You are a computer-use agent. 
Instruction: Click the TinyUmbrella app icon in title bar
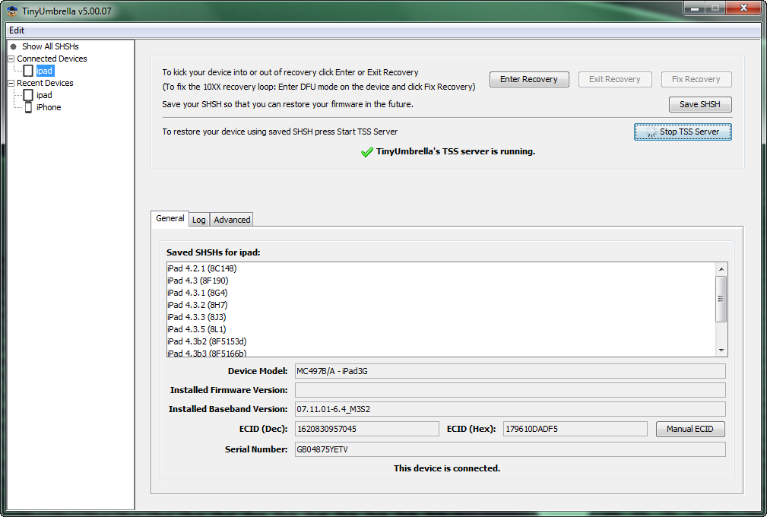11,11
